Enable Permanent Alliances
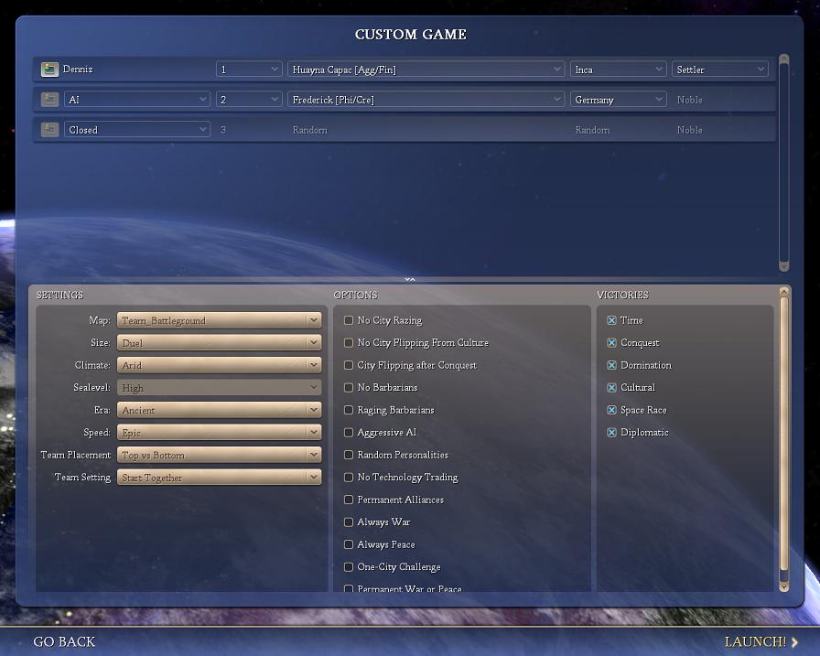Screen dimensions: 820x656 coord(349,500)
